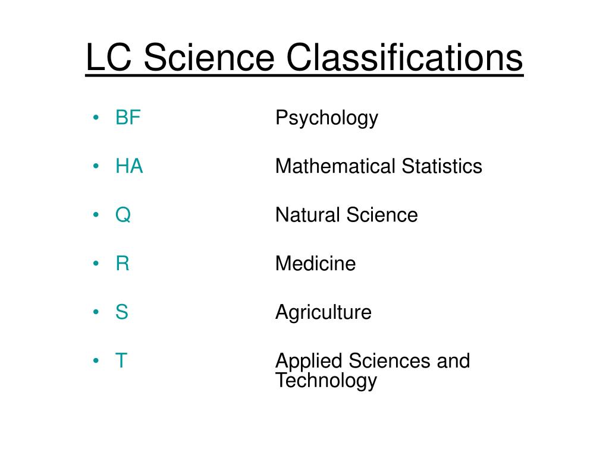Viewport: 609px width, 456px height.
Task: Click the bullet beside Q
Action: (x=96, y=215)
